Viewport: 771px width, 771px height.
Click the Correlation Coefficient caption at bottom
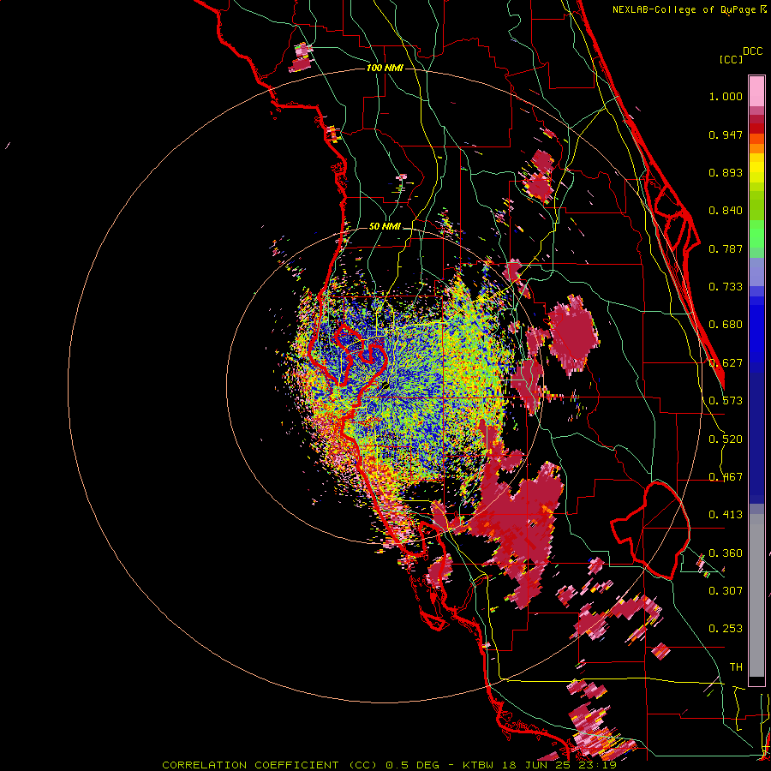(390, 765)
